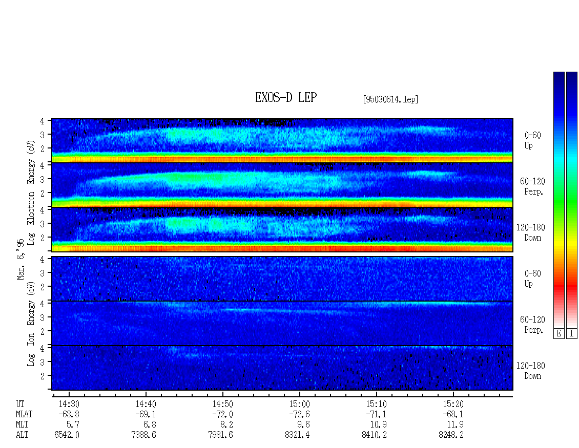Click the 15:20 time label
The image size is (579, 448).
click(453, 404)
